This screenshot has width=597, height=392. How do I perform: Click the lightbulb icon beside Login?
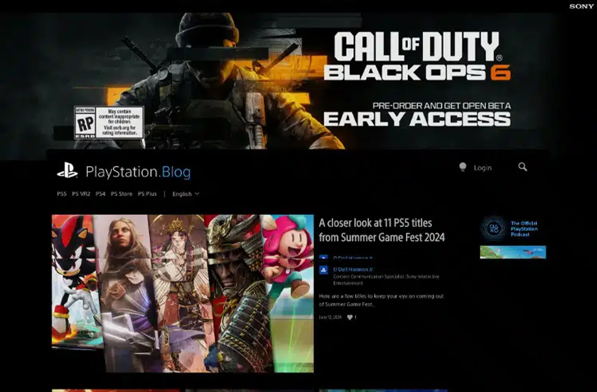(x=463, y=167)
